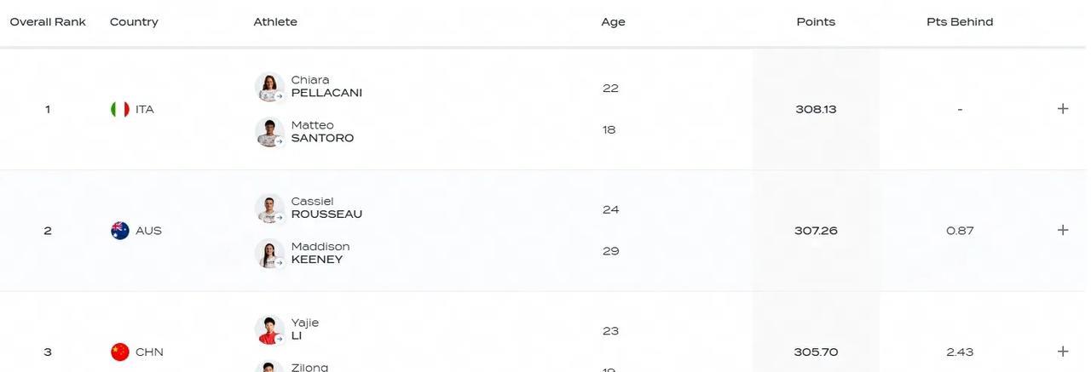Open Maddison KEENEY athlete link
1091x372 pixels.
(x=320, y=254)
